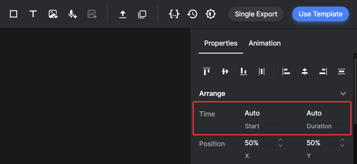The width and height of the screenshot is (357, 164).
Task: Align elements to bottom edge
Action: click(x=244, y=71)
